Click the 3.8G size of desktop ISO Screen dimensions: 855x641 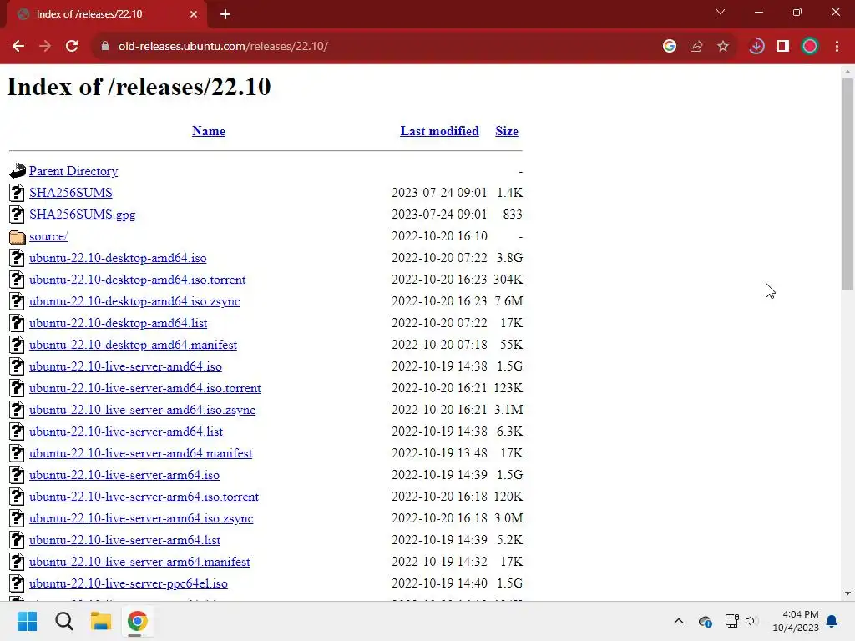tap(509, 258)
